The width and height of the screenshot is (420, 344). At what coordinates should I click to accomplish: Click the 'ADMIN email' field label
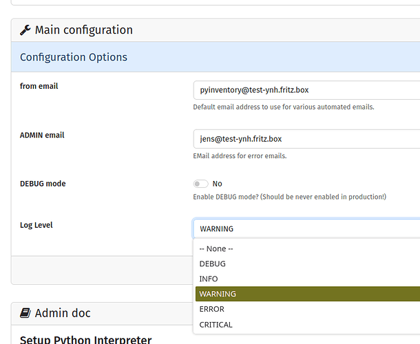pos(42,135)
